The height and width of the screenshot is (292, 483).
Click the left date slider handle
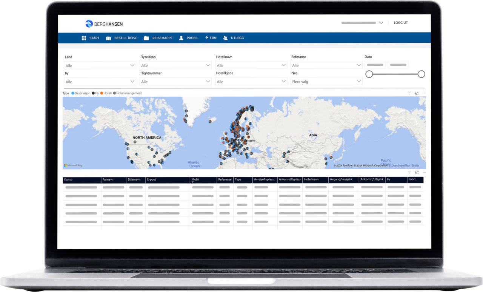tap(369, 74)
